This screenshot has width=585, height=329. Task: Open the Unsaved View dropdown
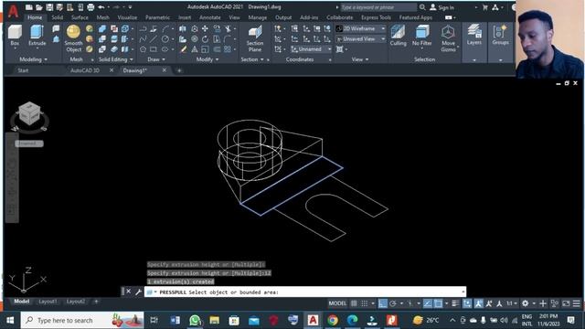(x=361, y=38)
